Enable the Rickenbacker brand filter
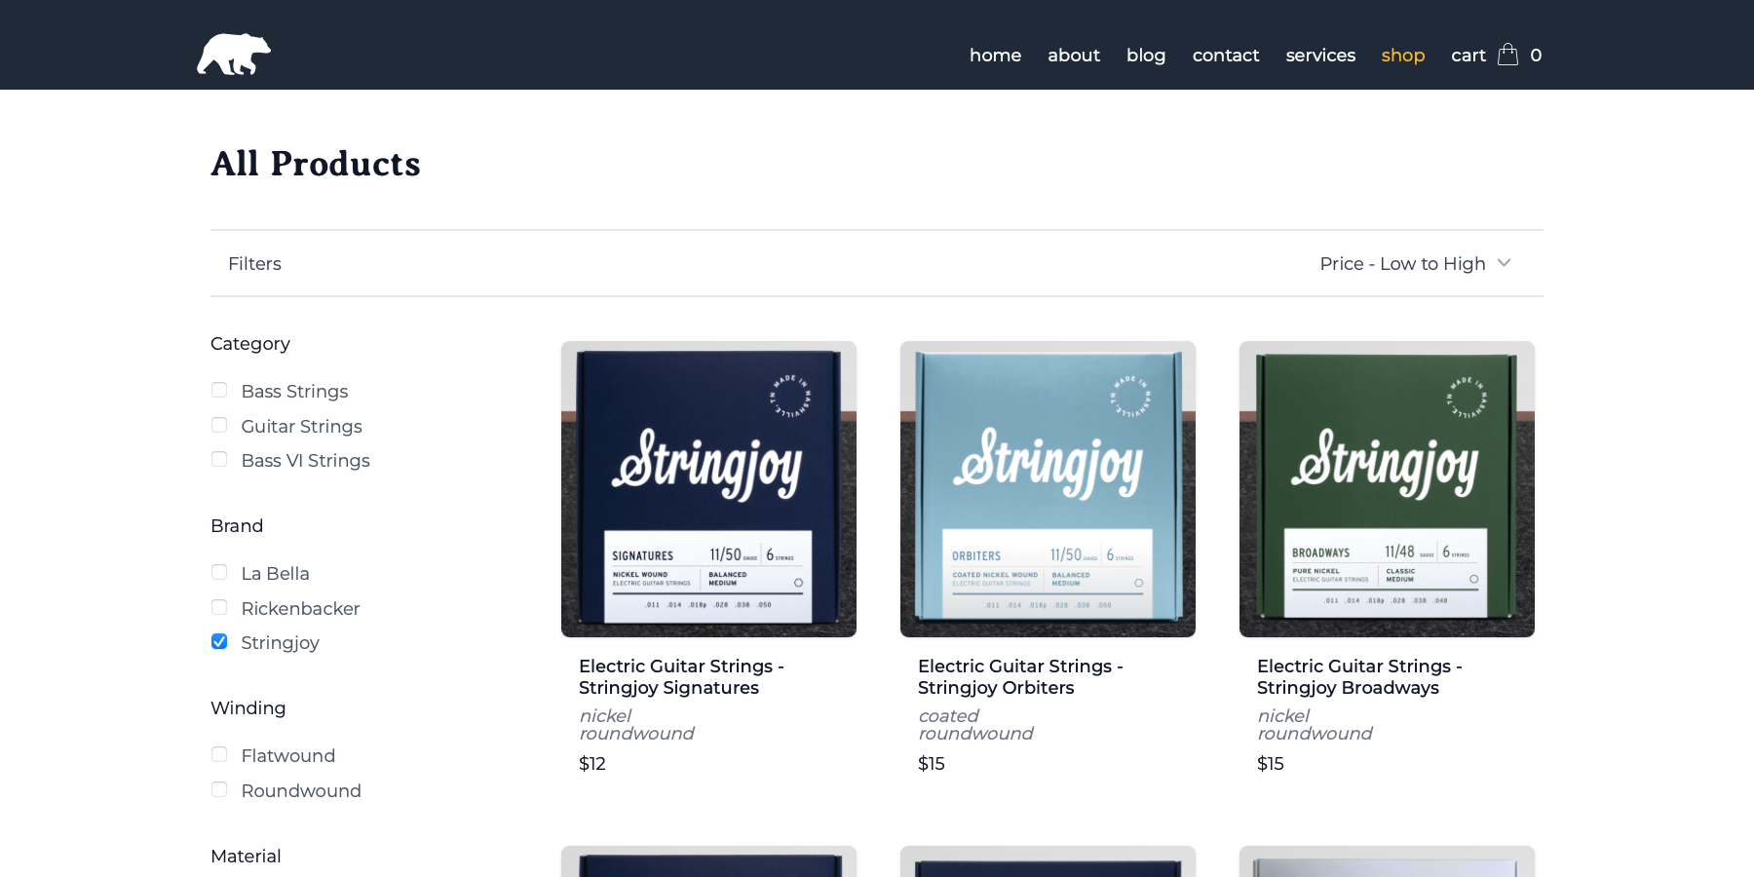Viewport: 1754px width, 877px height. pyautogui.click(x=219, y=607)
